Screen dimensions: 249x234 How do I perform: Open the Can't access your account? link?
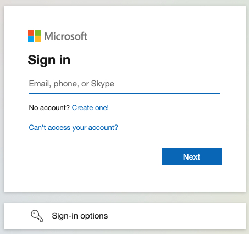click(x=73, y=128)
